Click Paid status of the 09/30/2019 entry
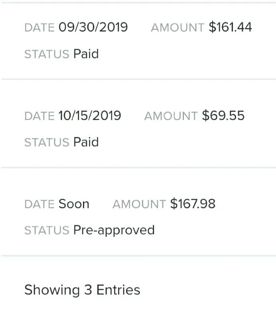Viewport: 276px width, 320px height. (x=86, y=54)
